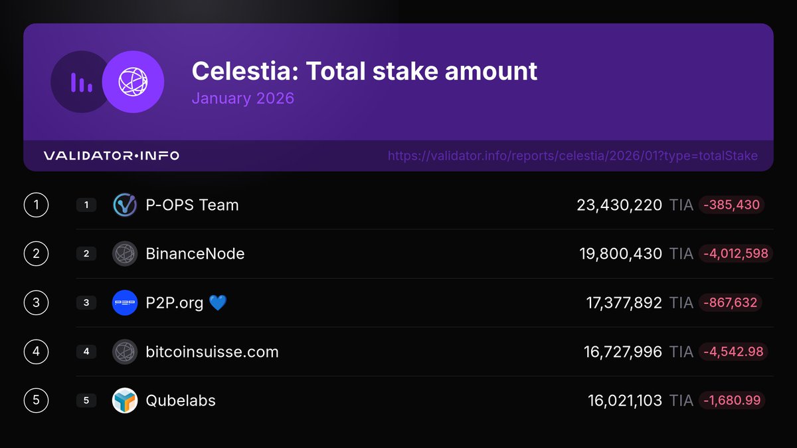Click the small rank badge 4
This screenshot has height=448, width=797.
[x=86, y=352]
